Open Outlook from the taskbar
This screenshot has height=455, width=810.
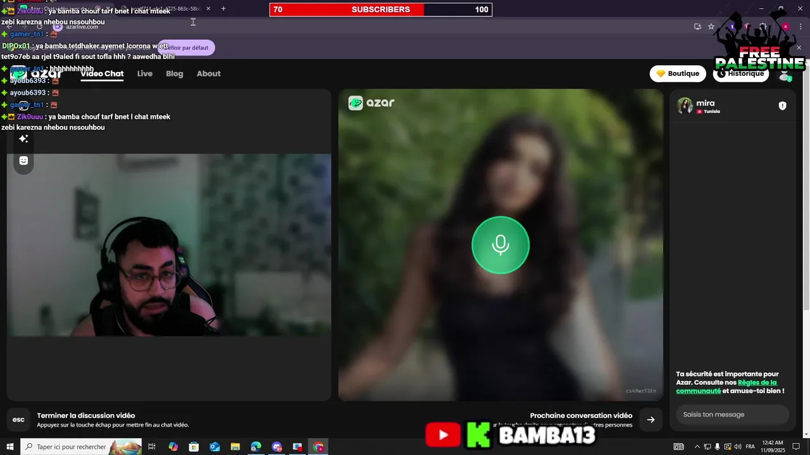click(215, 447)
